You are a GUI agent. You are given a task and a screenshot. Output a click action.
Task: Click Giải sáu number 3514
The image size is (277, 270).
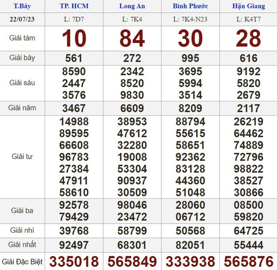(x=190, y=95)
